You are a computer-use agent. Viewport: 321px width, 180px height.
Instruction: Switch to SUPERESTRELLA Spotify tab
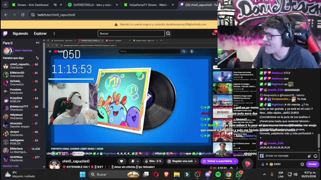point(93,5)
